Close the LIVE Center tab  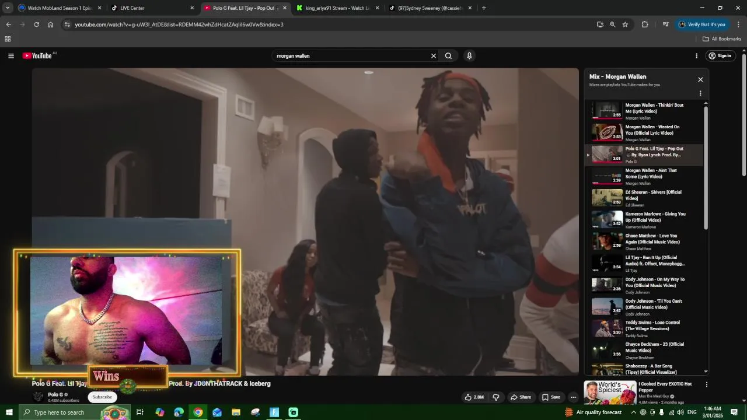(192, 8)
